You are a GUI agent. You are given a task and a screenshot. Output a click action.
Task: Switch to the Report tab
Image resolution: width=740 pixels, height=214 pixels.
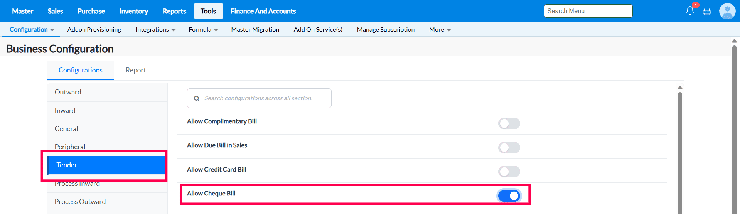[x=136, y=70]
